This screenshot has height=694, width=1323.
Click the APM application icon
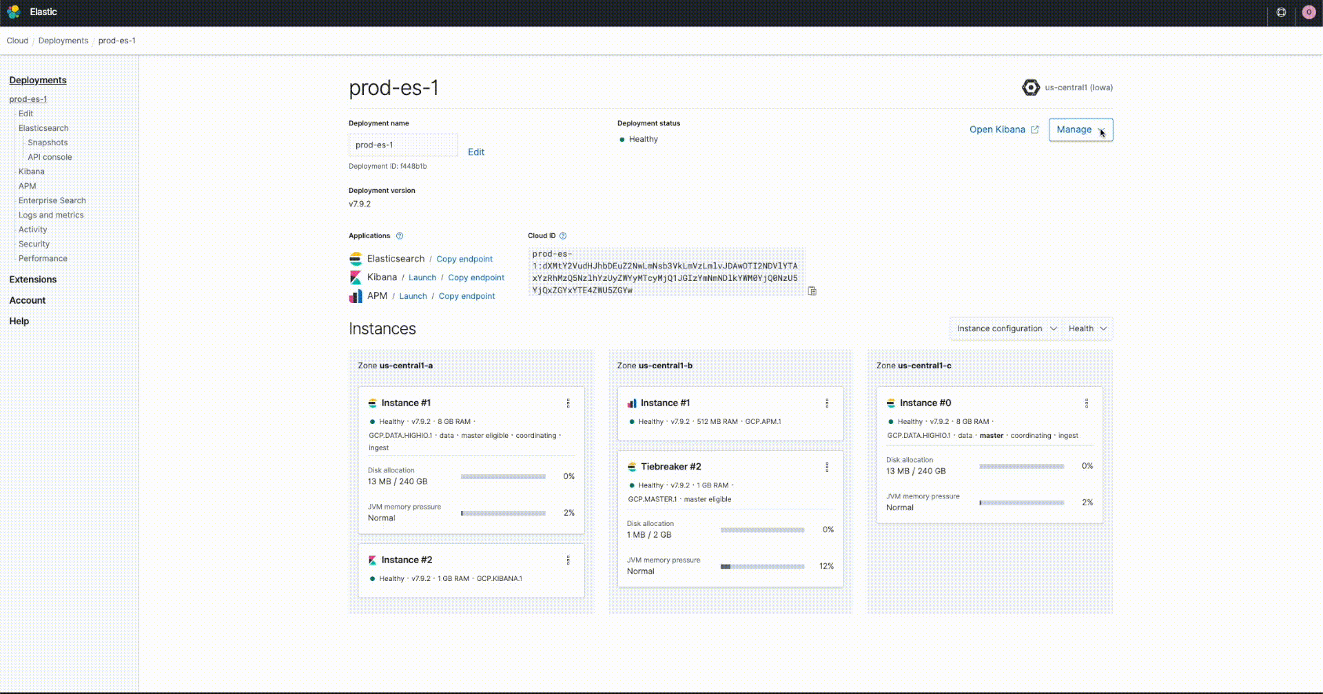click(x=356, y=296)
